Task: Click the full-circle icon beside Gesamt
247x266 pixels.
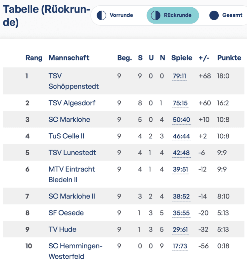Action: (214, 15)
